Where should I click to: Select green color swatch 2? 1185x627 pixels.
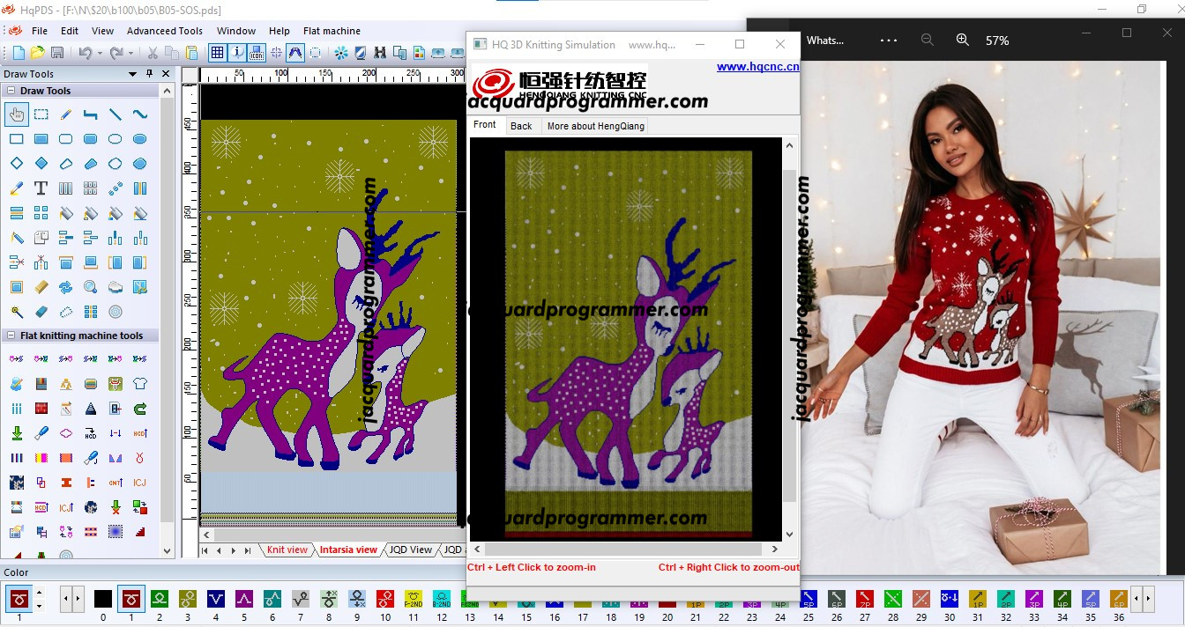pyautogui.click(x=160, y=600)
